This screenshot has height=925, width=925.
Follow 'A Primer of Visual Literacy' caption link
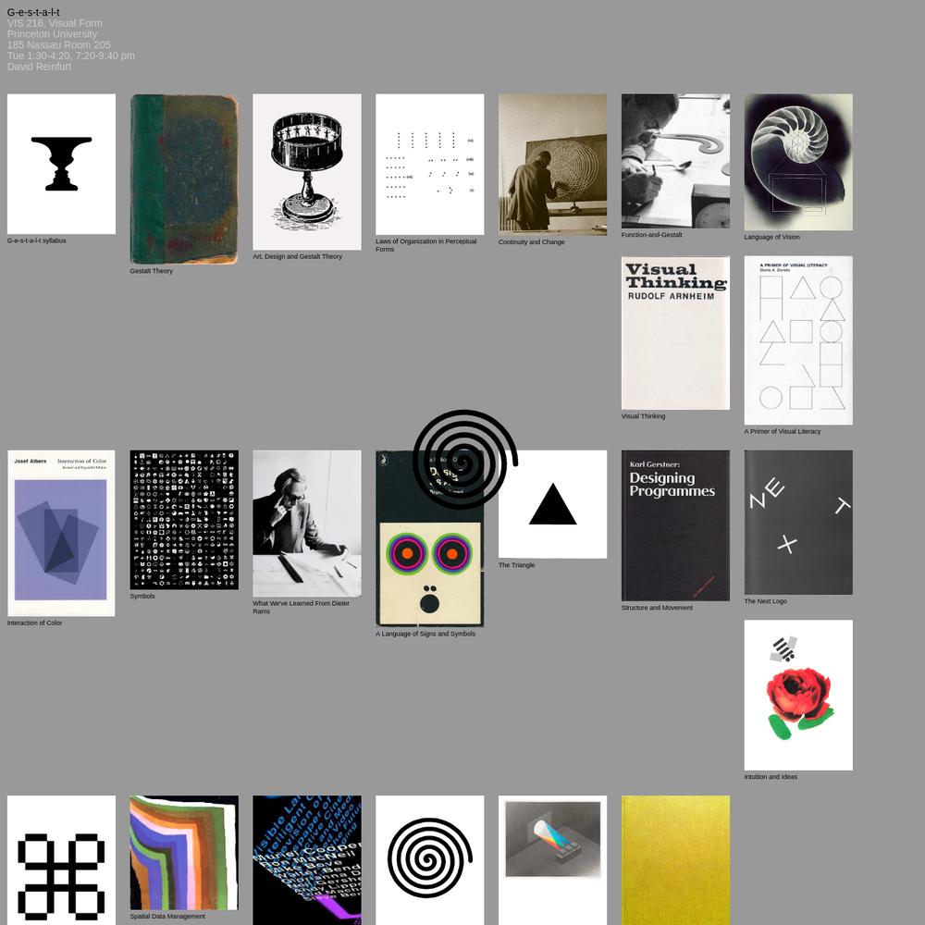click(x=783, y=431)
